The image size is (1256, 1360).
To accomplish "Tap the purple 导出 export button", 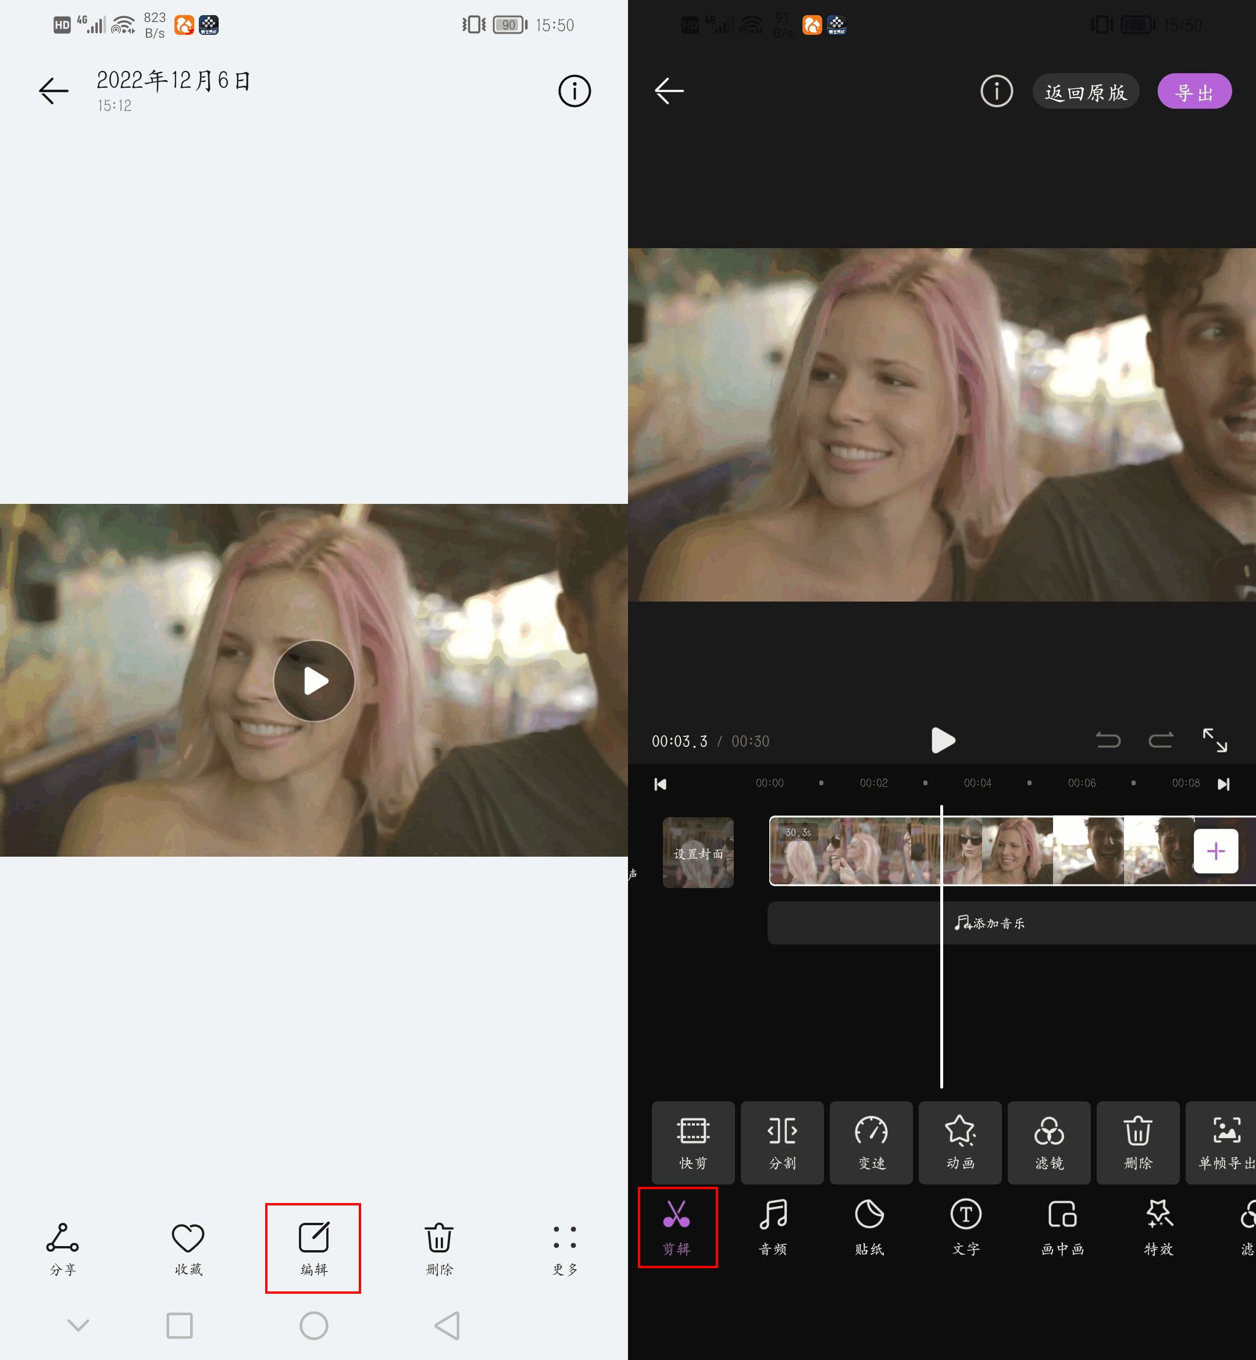I will pyautogui.click(x=1194, y=91).
